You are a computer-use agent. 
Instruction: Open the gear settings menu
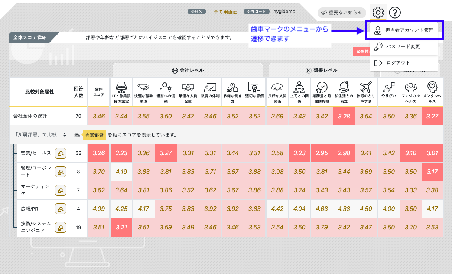coord(378,13)
